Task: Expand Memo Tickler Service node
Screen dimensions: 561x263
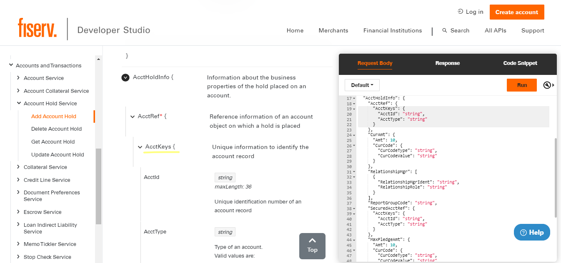Action: (18, 244)
